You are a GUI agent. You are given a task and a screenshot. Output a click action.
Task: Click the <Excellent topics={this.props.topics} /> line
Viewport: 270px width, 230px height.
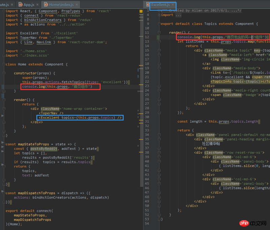[80, 118]
